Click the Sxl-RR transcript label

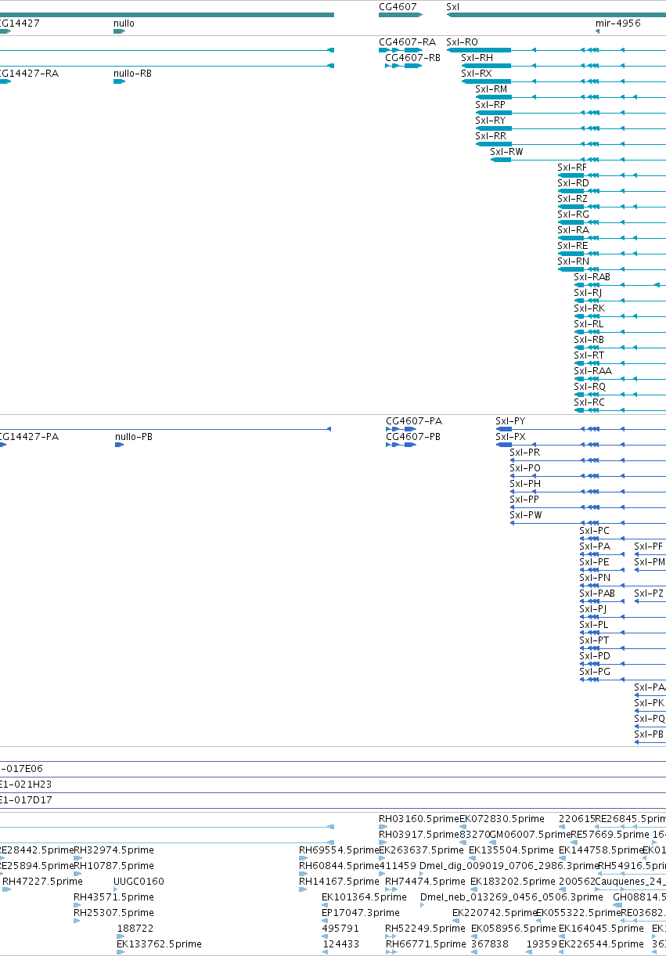click(x=491, y=136)
